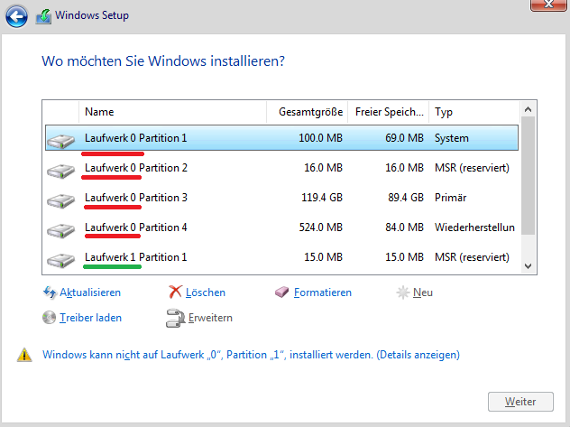Click the 15.0 MB total size cell
Viewport: 570px width, 427px height.
point(323,257)
